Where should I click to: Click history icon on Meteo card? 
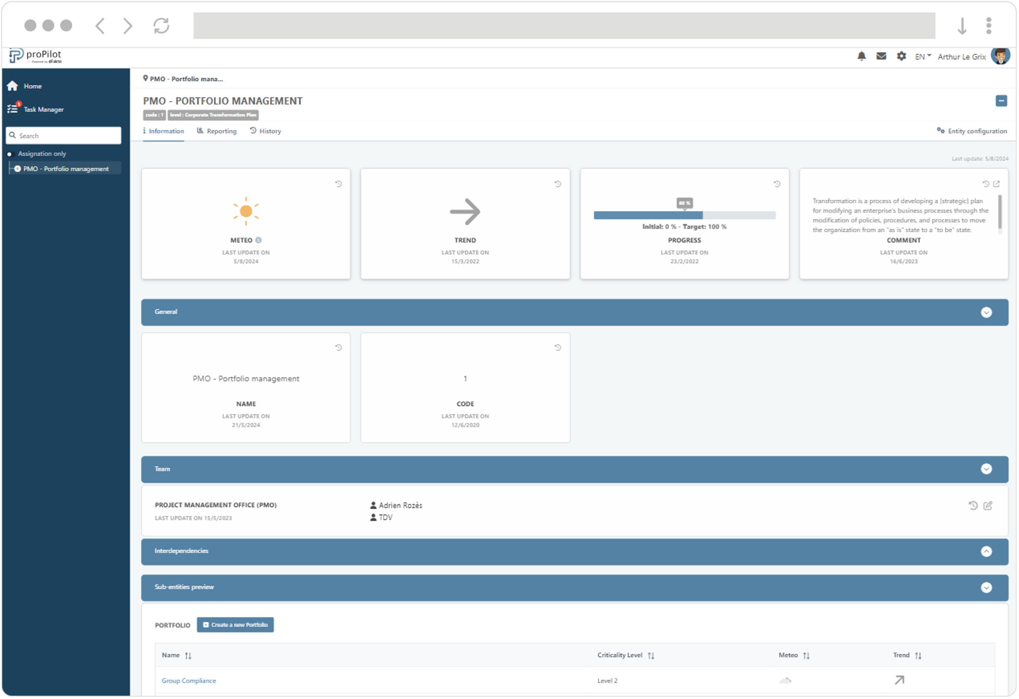click(339, 184)
